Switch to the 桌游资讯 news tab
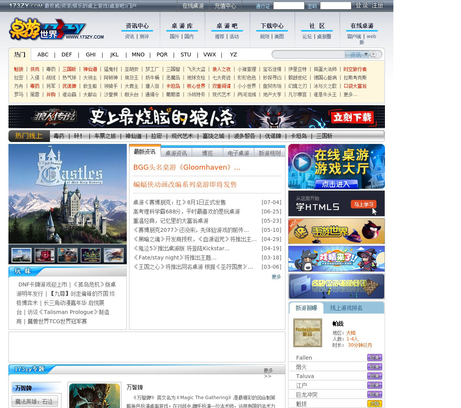The height and width of the screenshot is (408, 461). [x=176, y=153]
